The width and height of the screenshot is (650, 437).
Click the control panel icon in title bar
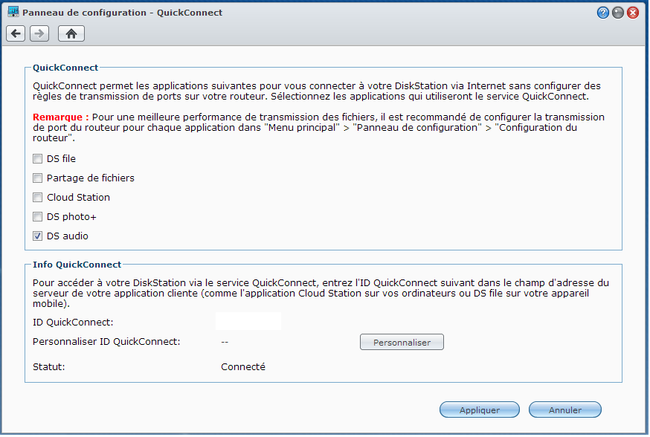(13, 13)
